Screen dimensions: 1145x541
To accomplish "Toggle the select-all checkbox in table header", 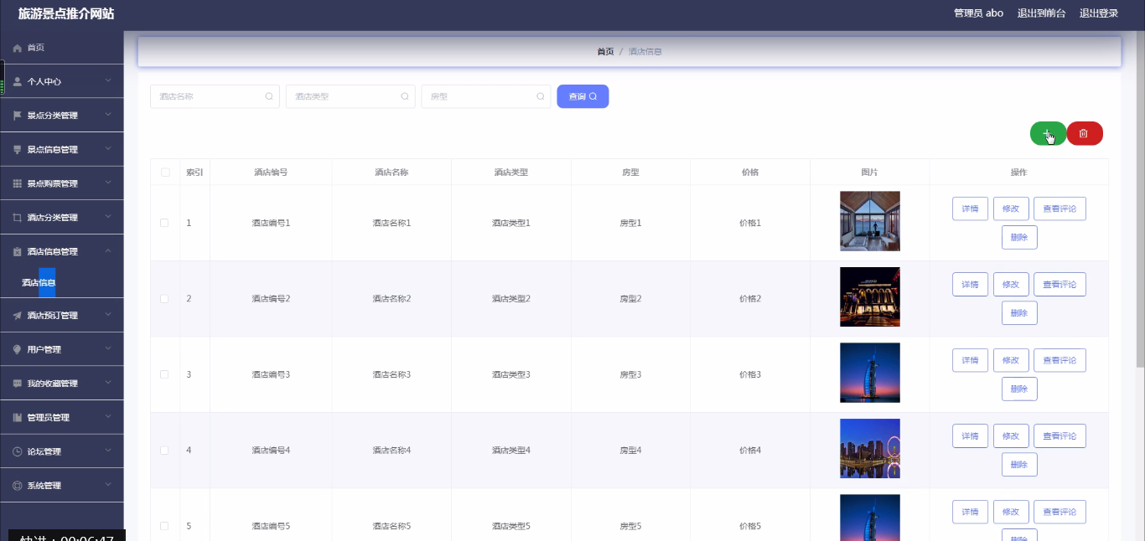I will (x=164, y=173).
